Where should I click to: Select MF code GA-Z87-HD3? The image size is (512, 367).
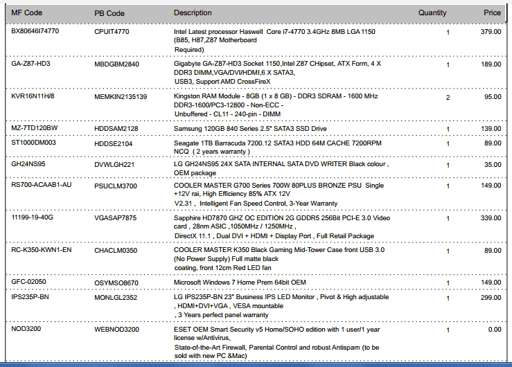tap(30, 63)
